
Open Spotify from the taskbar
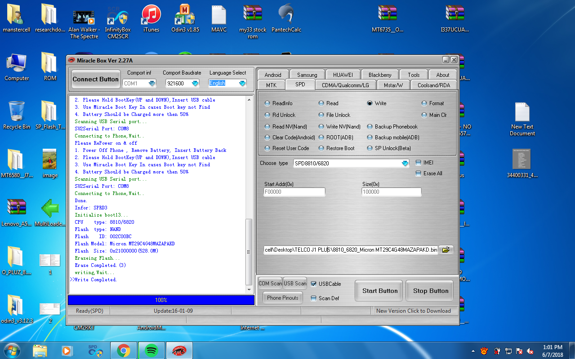pos(152,350)
